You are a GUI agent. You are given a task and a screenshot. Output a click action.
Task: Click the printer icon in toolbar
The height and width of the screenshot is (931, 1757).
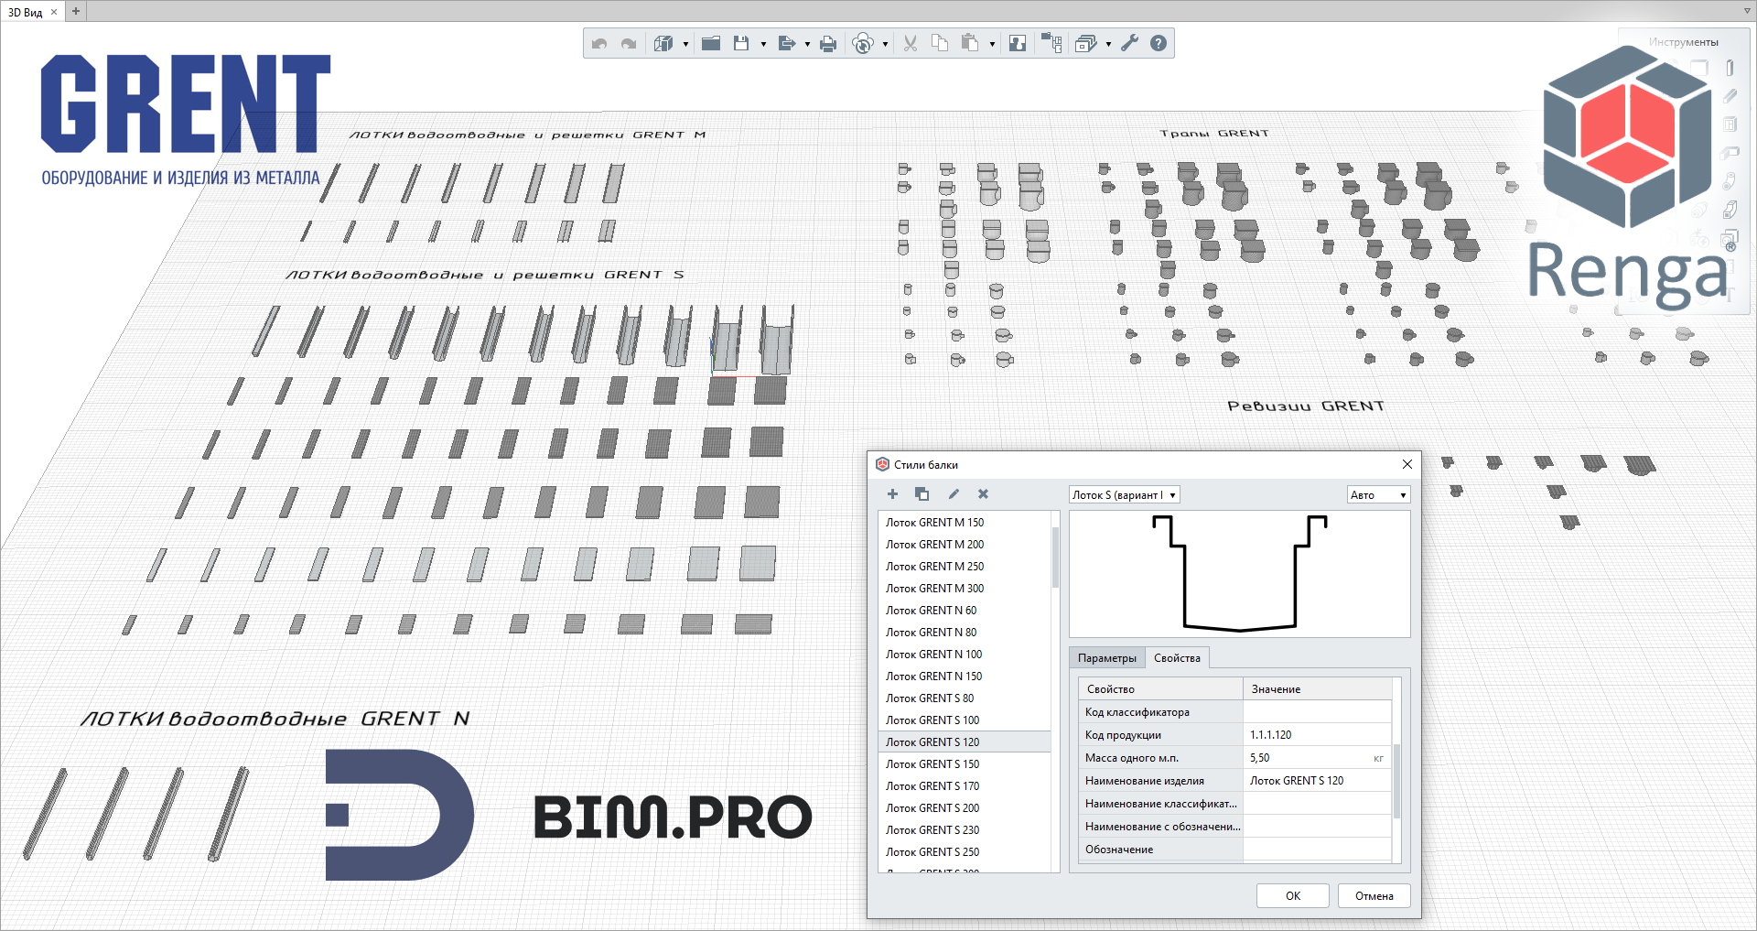coord(828,43)
